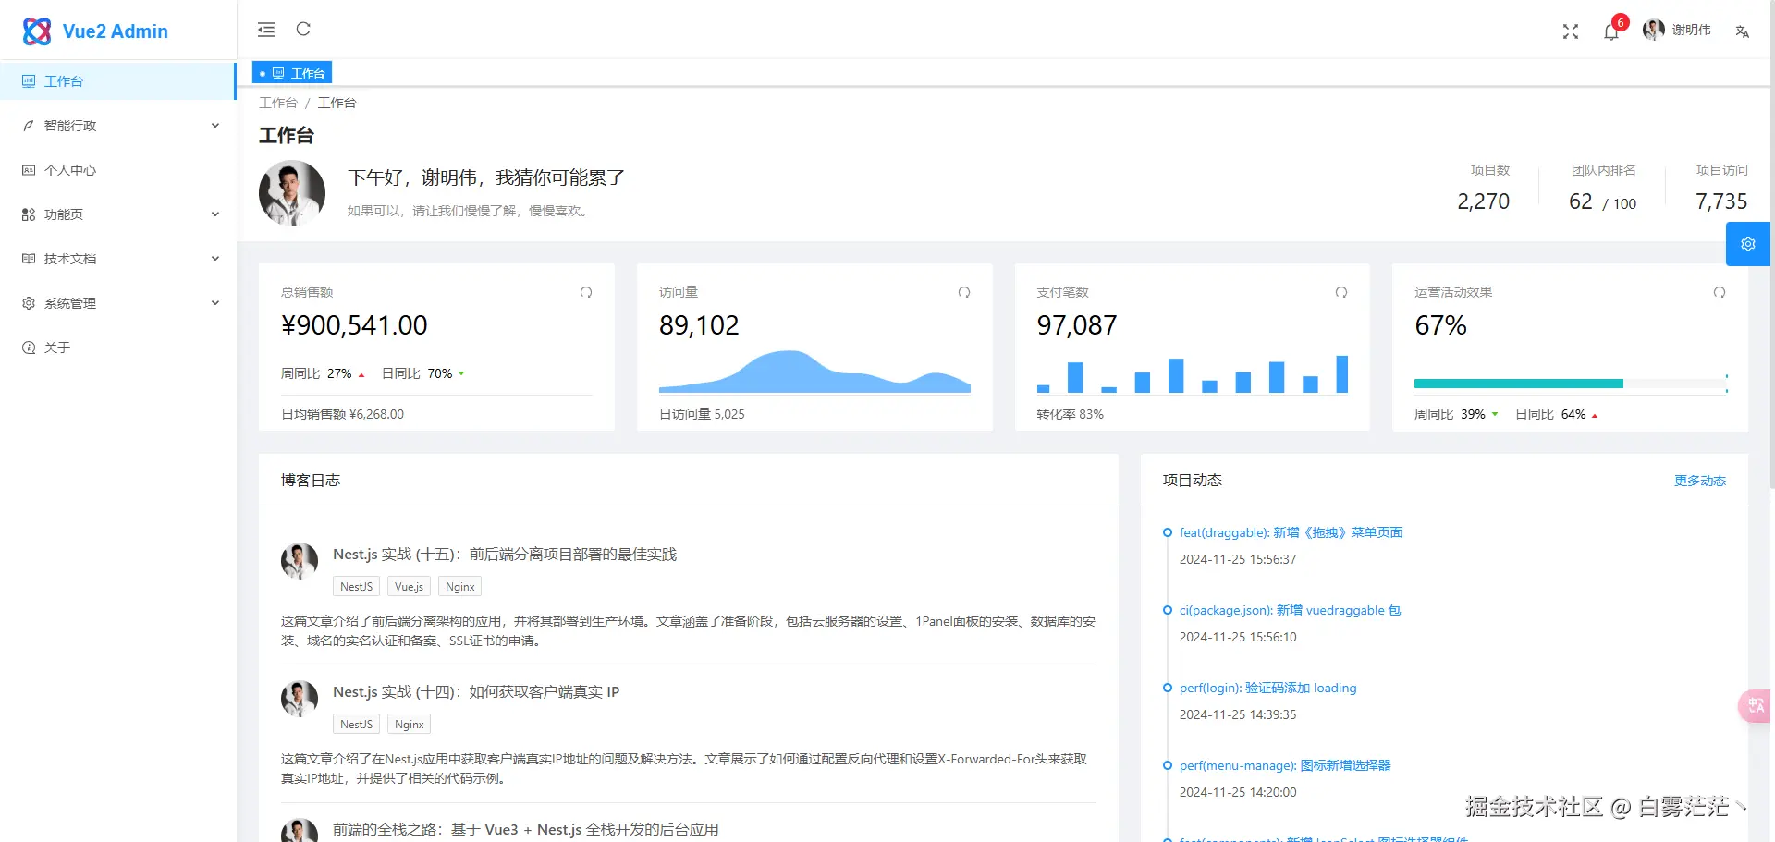The height and width of the screenshot is (842, 1775).
Task: Open blog post 前端的全栈之路
Action: 526,830
